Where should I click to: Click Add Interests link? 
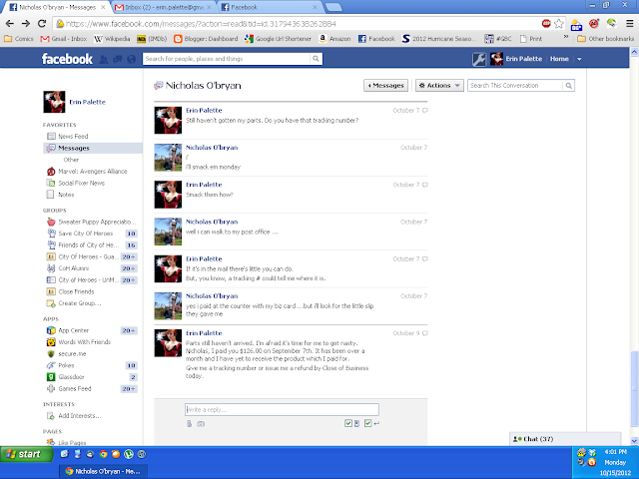(x=74, y=416)
